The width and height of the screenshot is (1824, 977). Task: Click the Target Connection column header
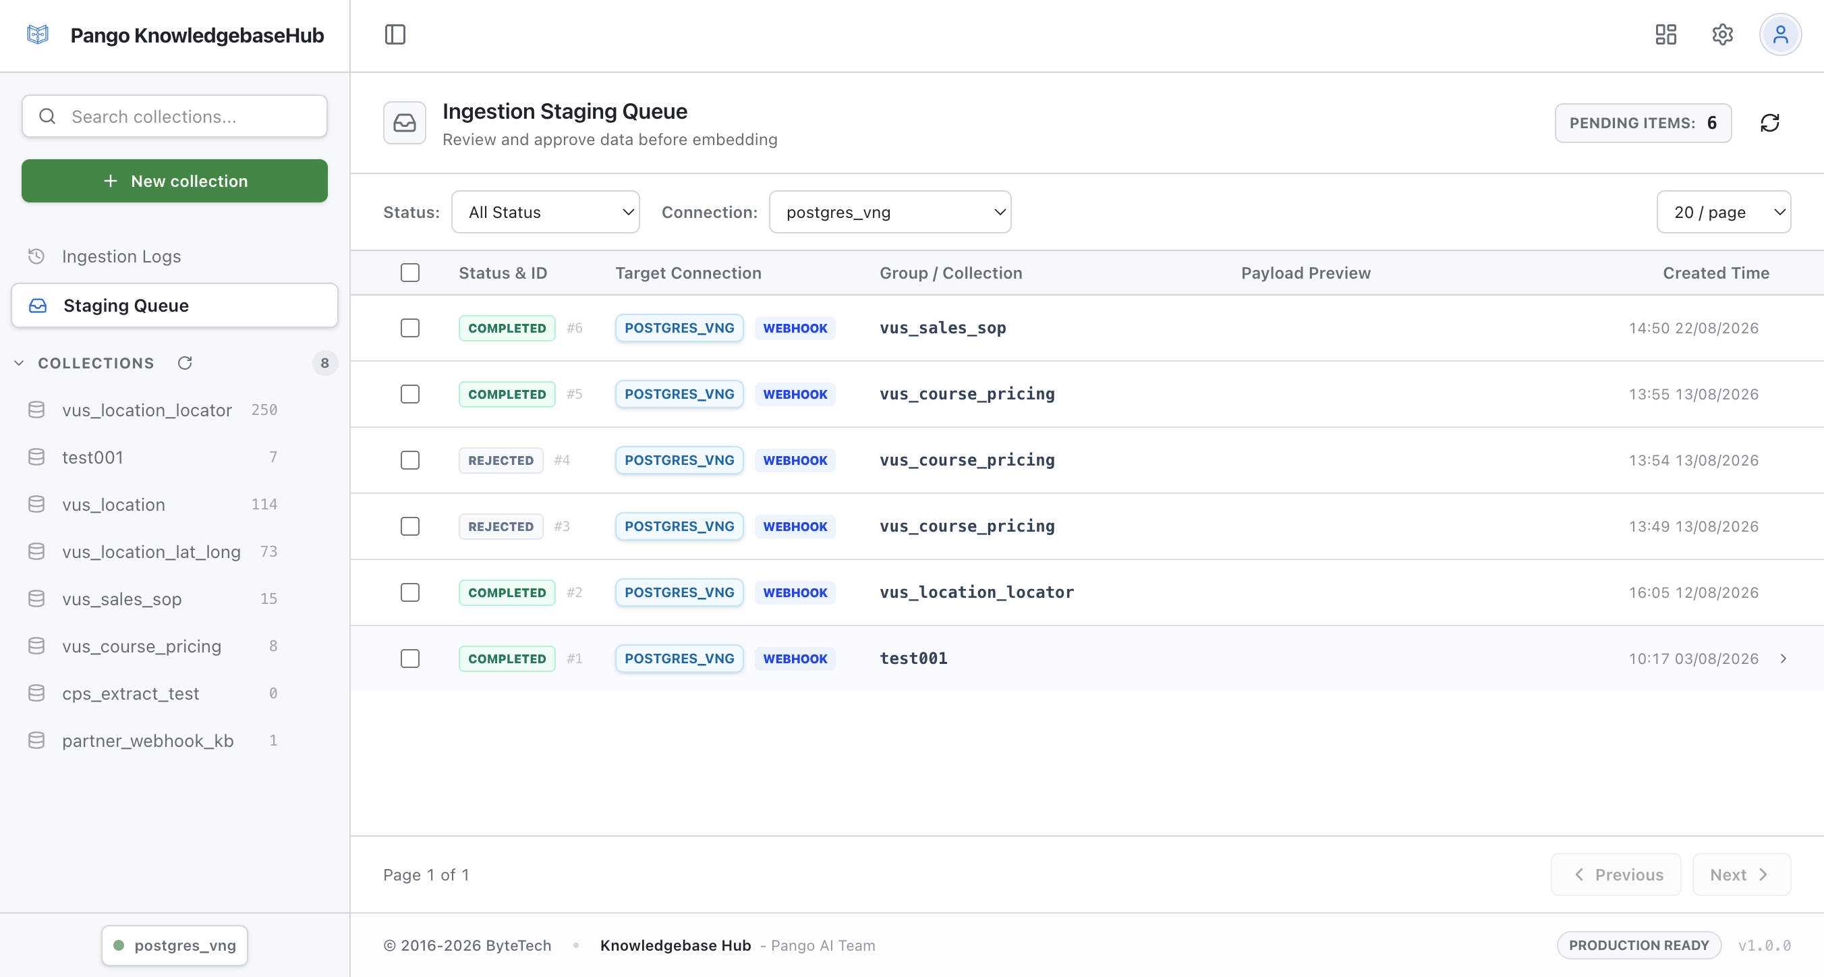tap(688, 273)
